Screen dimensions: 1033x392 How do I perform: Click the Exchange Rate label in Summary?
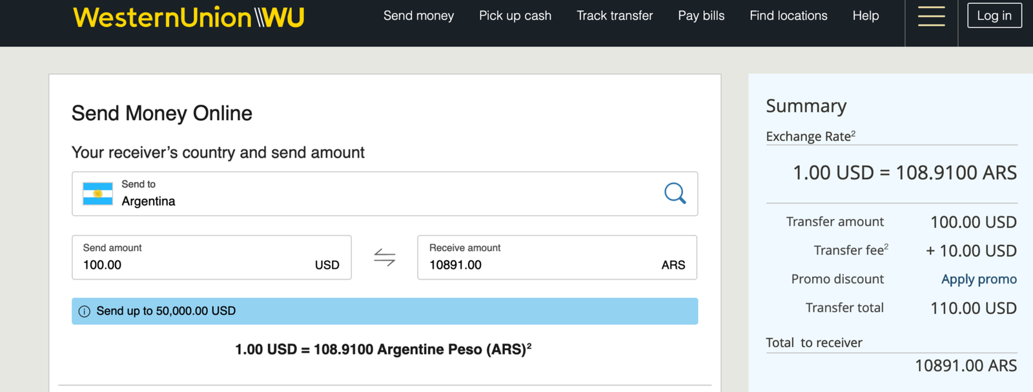click(811, 136)
